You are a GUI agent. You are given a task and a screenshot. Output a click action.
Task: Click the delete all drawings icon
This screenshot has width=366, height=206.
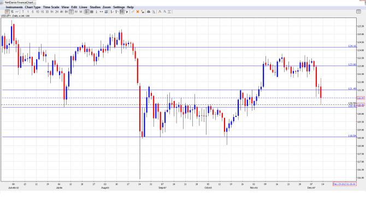(143, 11)
